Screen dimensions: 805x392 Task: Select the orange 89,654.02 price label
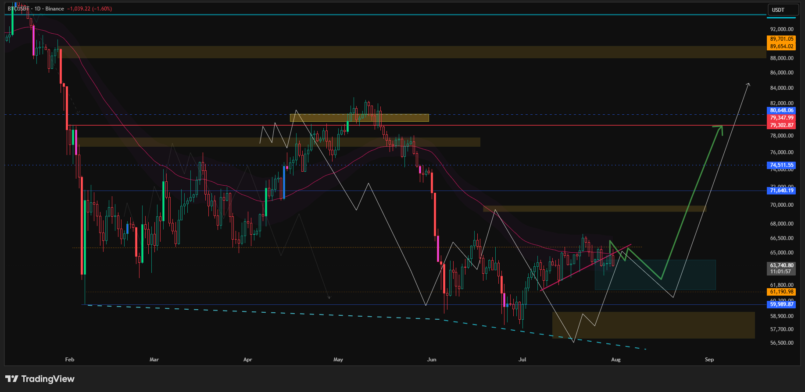coord(782,46)
